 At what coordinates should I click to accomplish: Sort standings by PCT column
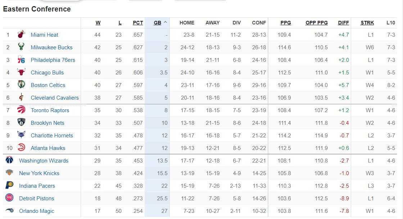click(138, 23)
